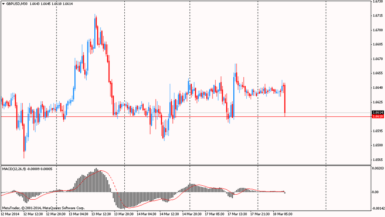This screenshot has height=217, width=385.
Task: Click the 13 Mar 12:30 time axis label
Action: 101,214
